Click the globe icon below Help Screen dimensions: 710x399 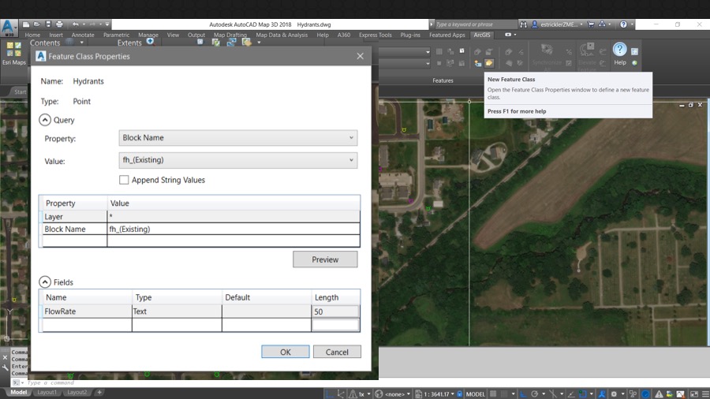point(634,63)
